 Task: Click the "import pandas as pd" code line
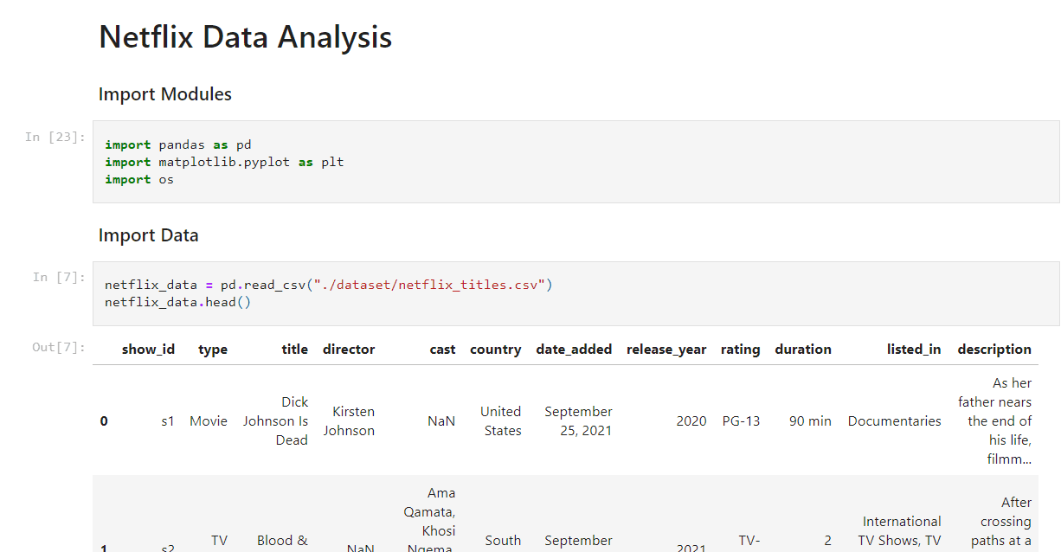click(178, 144)
